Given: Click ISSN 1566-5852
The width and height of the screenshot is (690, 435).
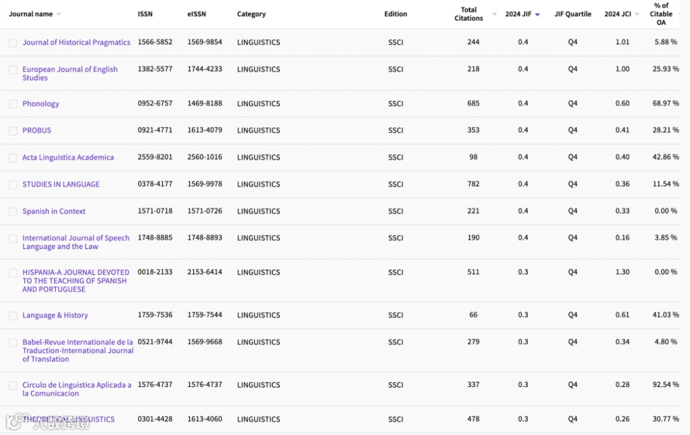Looking at the screenshot, I should tap(155, 42).
